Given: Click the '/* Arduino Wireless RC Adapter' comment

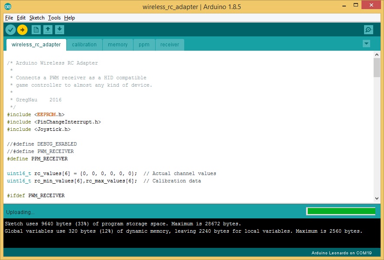Looking at the screenshot, I should pos(52,63).
